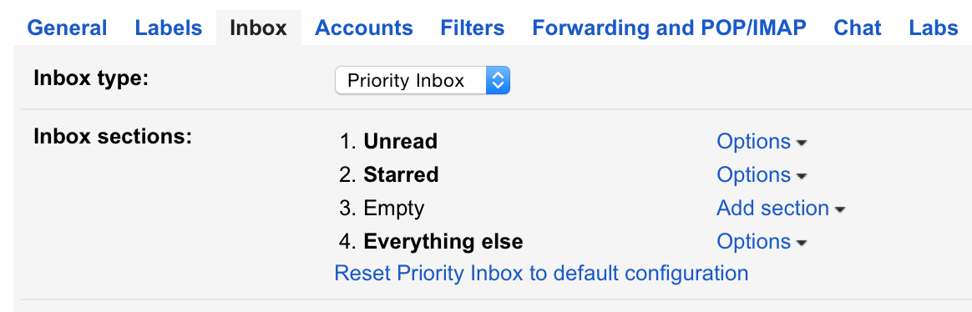Open the General settings tab
Viewport: 972px width, 312px height.
coord(67,28)
